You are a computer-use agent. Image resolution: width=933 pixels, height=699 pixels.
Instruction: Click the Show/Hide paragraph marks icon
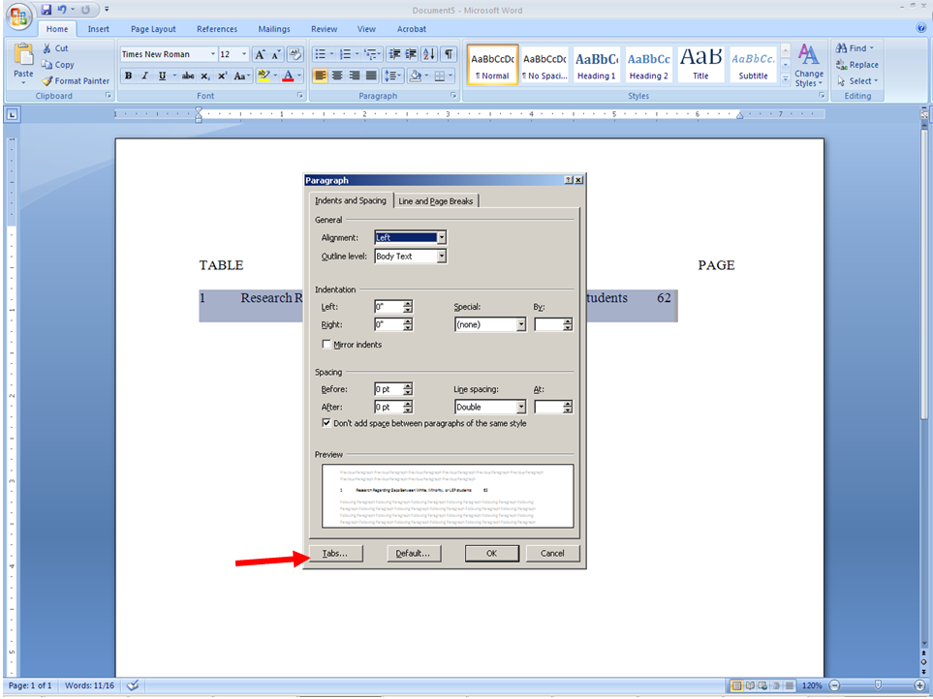pos(445,53)
